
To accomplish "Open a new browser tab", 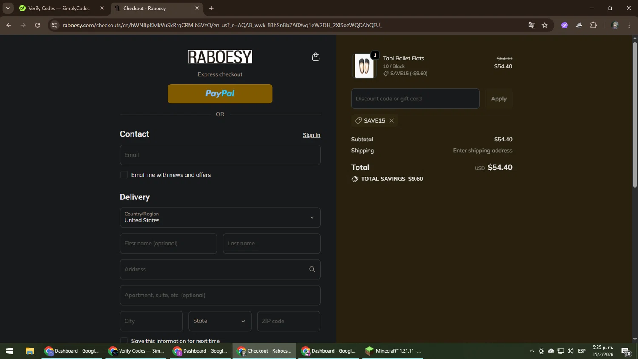I will pyautogui.click(x=211, y=8).
